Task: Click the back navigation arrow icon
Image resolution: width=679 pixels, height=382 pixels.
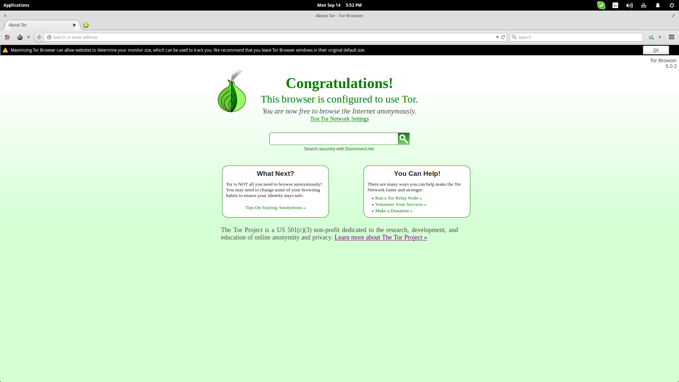Action: (x=39, y=37)
